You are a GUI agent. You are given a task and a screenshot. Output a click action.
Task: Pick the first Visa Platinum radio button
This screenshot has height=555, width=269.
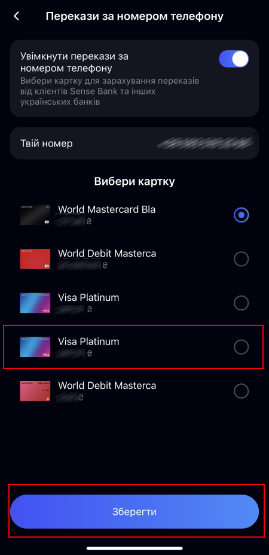pyautogui.click(x=241, y=303)
